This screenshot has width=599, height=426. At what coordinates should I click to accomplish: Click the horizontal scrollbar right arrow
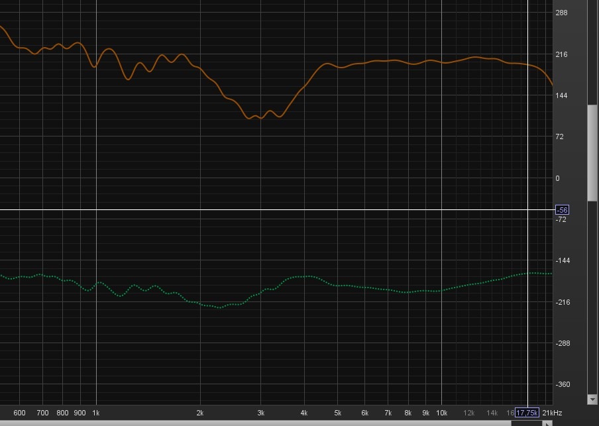pos(547,423)
